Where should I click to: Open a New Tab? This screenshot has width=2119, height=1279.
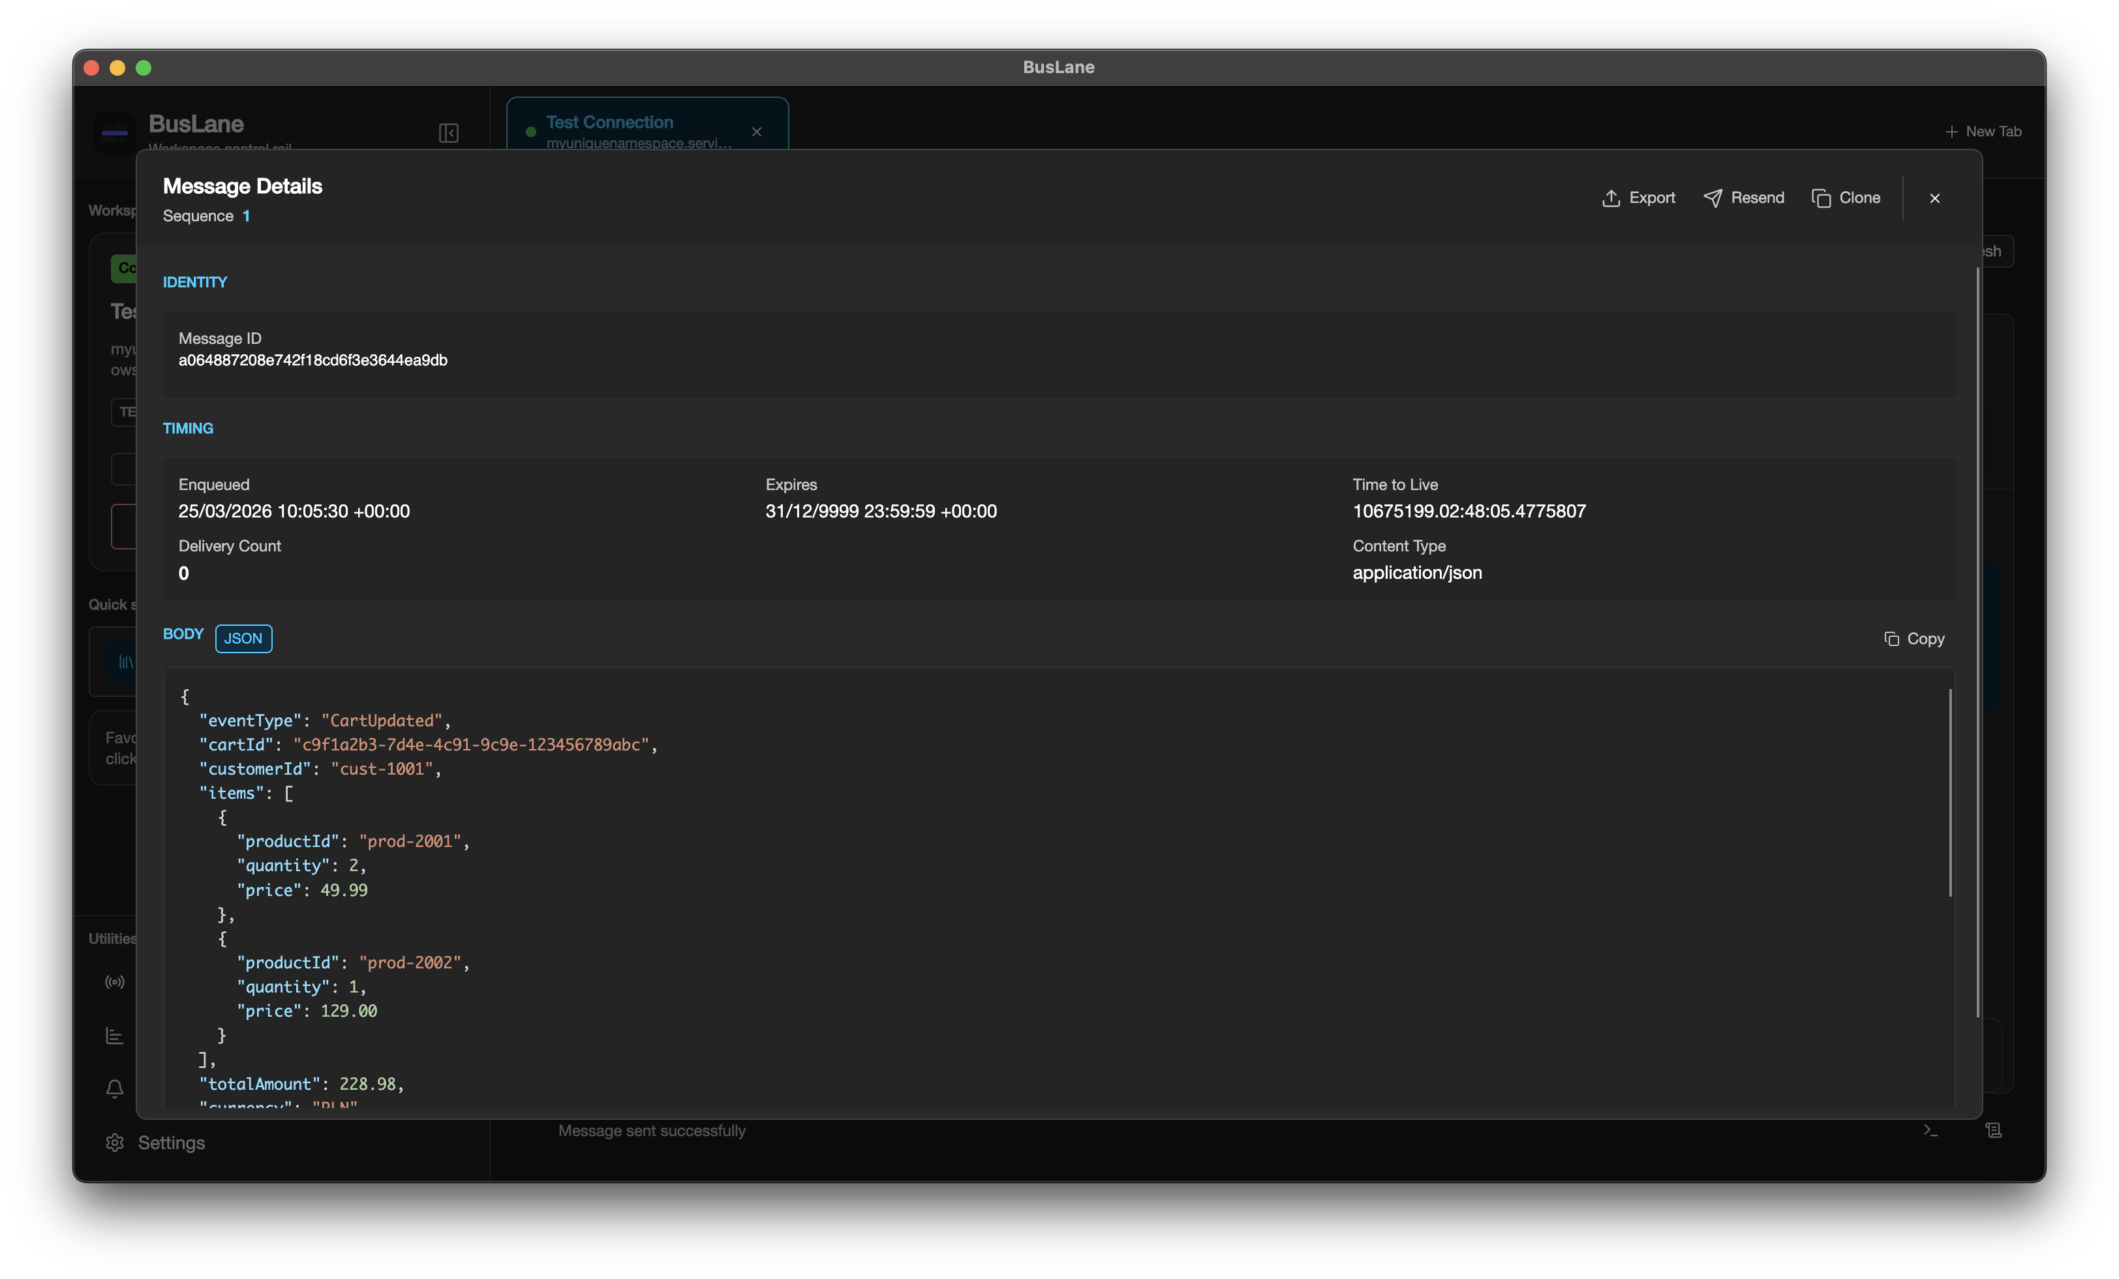[1983, 132]
